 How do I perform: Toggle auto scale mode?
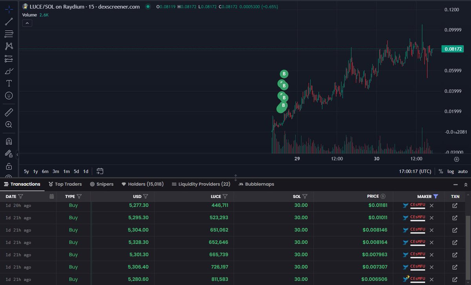pos(463,171)
